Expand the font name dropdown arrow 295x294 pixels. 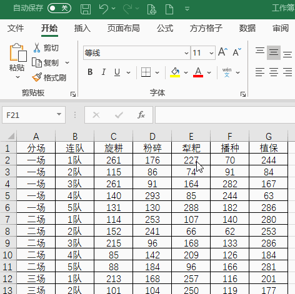pyautogui.click(x=186, y=53)
